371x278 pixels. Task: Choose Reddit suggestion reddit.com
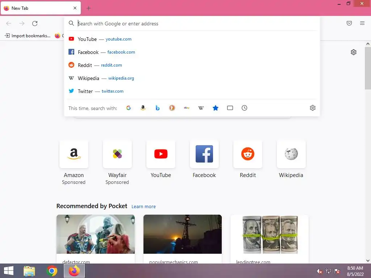pyautogui.click(x=192, y=65)
